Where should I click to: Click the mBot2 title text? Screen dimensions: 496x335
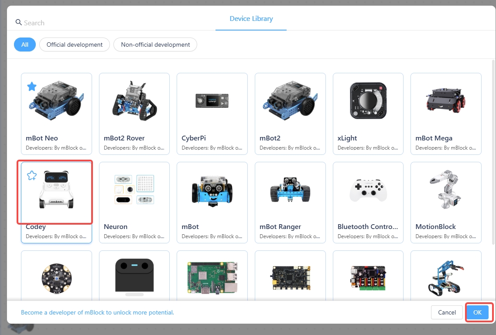(x=270, y=138)
